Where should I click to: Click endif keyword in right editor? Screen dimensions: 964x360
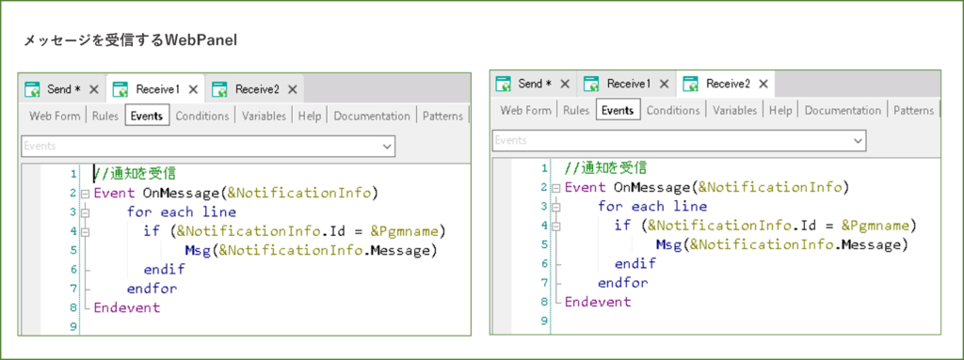click(635, 264)
